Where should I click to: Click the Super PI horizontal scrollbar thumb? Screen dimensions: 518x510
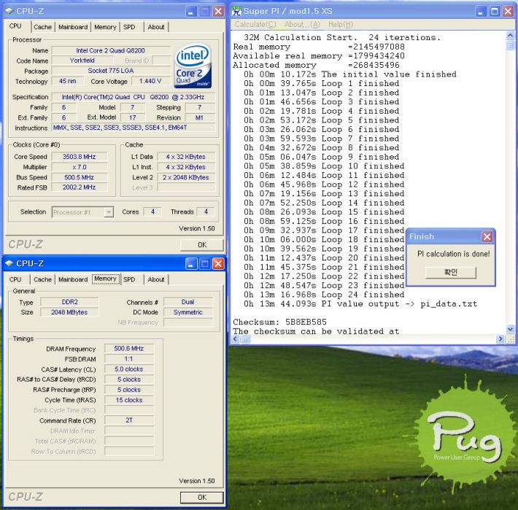pos(245,339)
